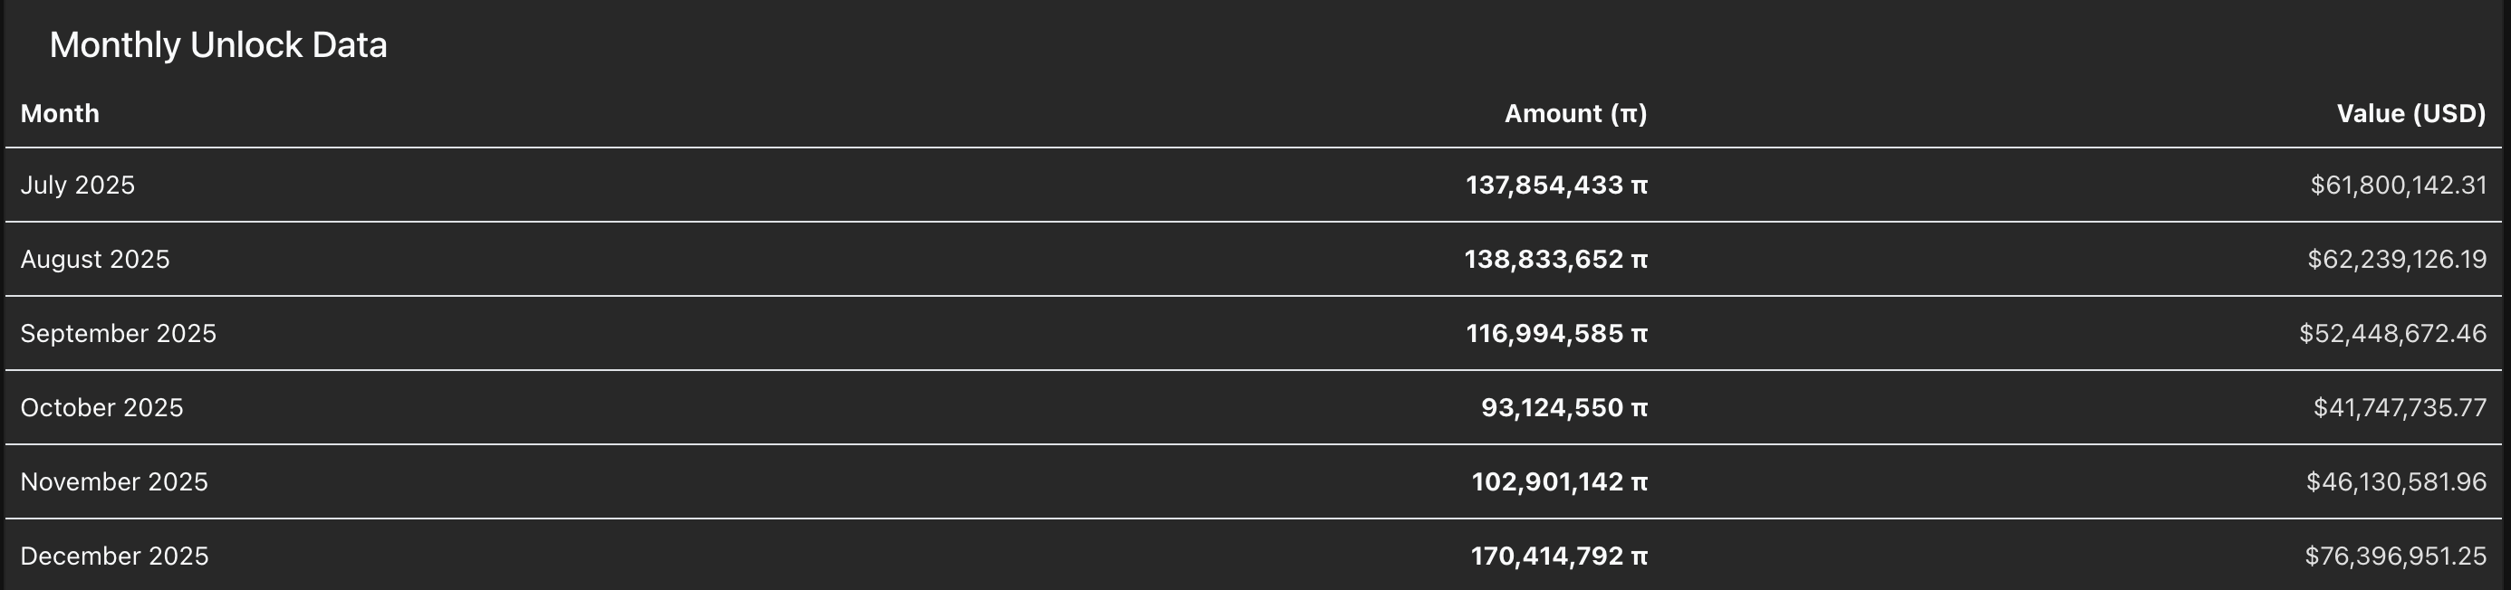Select the Month column header
2511x590 pixels.
(60, 114)
